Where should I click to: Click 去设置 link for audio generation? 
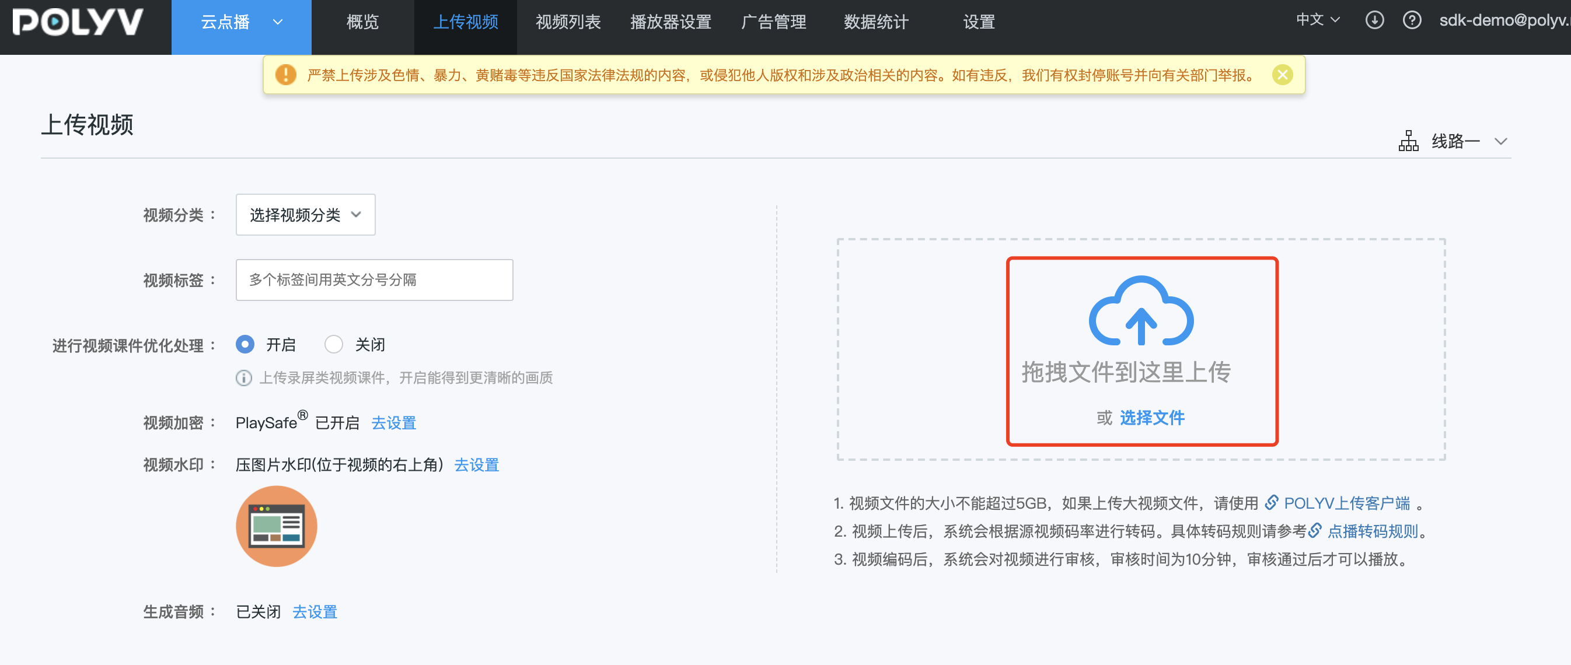tap(315, 611)
